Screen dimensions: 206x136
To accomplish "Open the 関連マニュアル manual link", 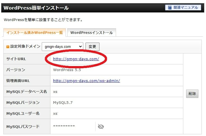I will [183, 8].
